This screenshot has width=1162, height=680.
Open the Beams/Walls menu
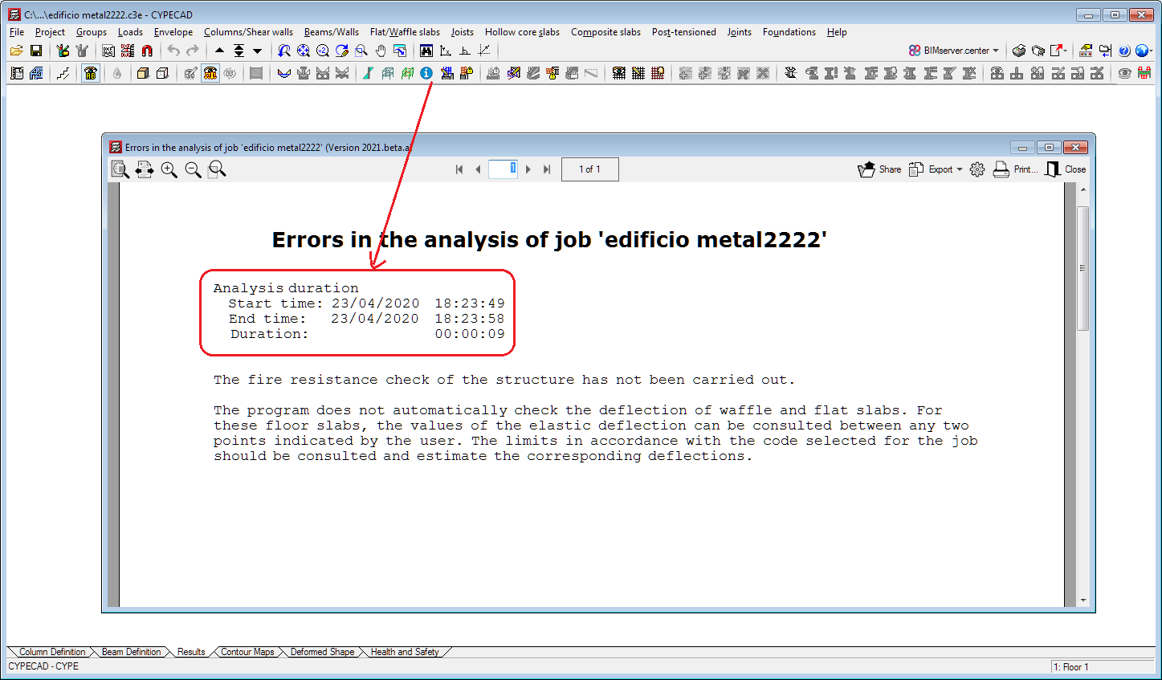[x=331, y=32]
